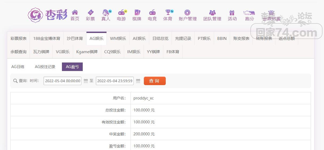Open the 余额查询 balance tab
The image size is (324, 150).
pyautogui.click(x=19, y=52)
